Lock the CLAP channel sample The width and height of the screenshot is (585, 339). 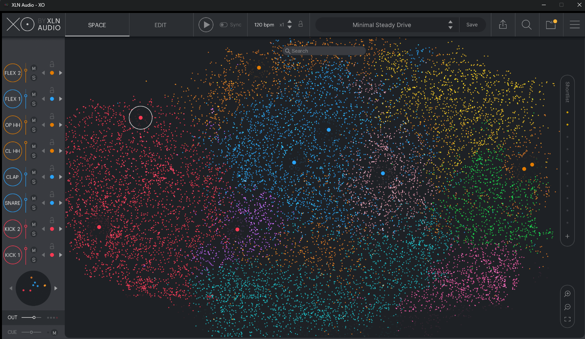(x=52, y=168)
